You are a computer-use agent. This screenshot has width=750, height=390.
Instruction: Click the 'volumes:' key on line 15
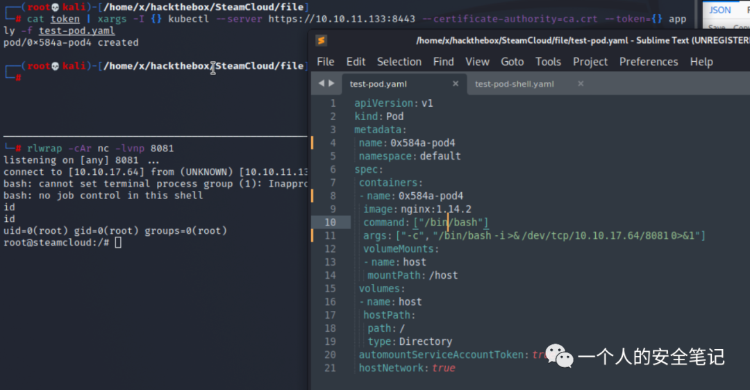point(382,289)
